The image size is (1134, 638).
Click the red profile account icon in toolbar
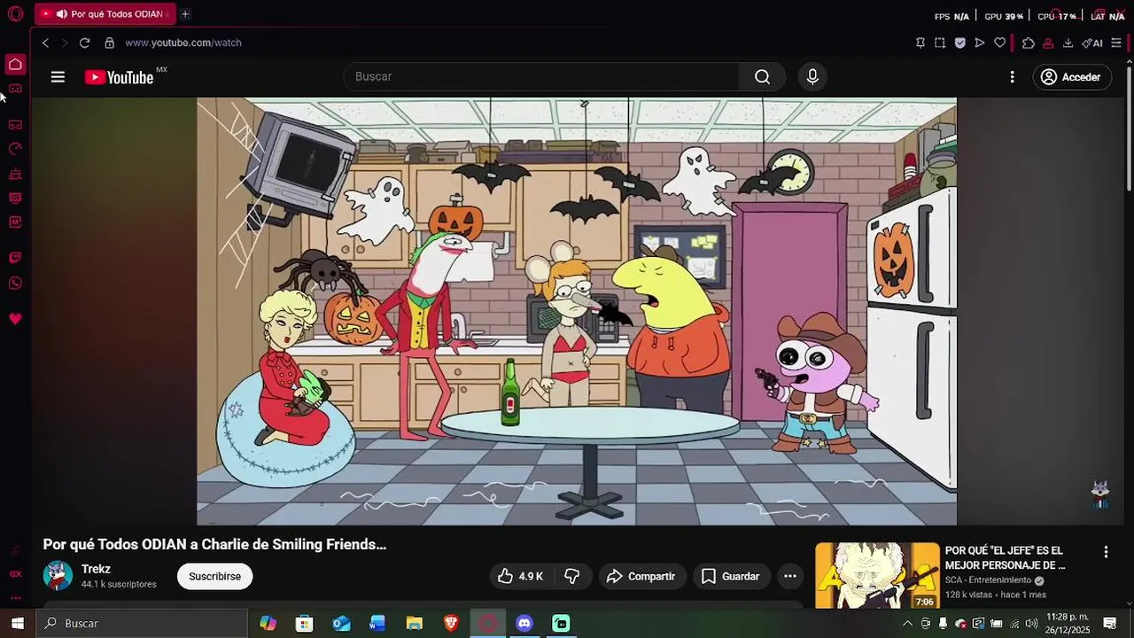click(1048, 43)
